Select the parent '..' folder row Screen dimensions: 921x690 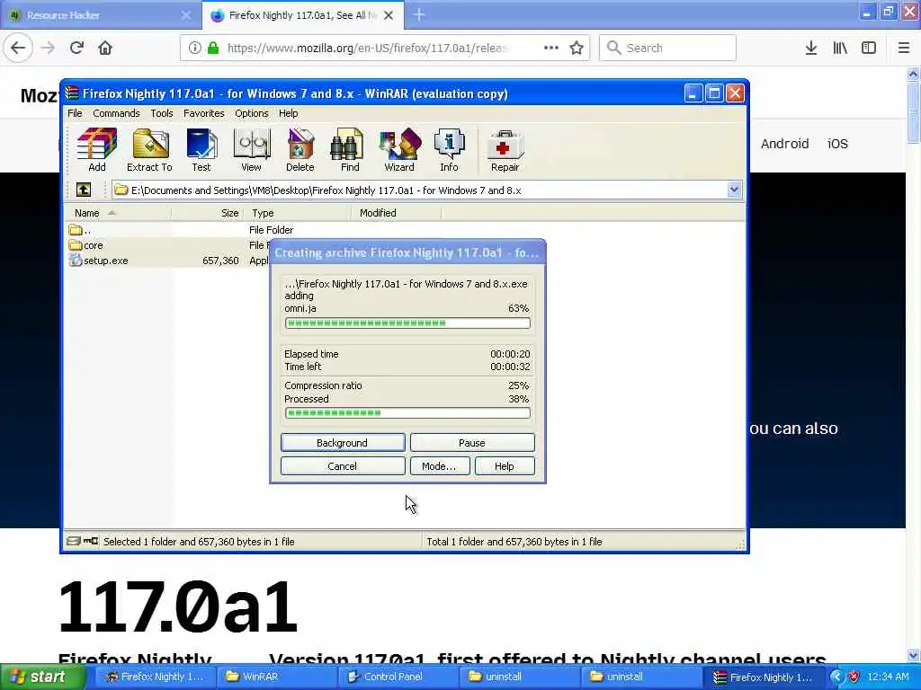[404, 230]
